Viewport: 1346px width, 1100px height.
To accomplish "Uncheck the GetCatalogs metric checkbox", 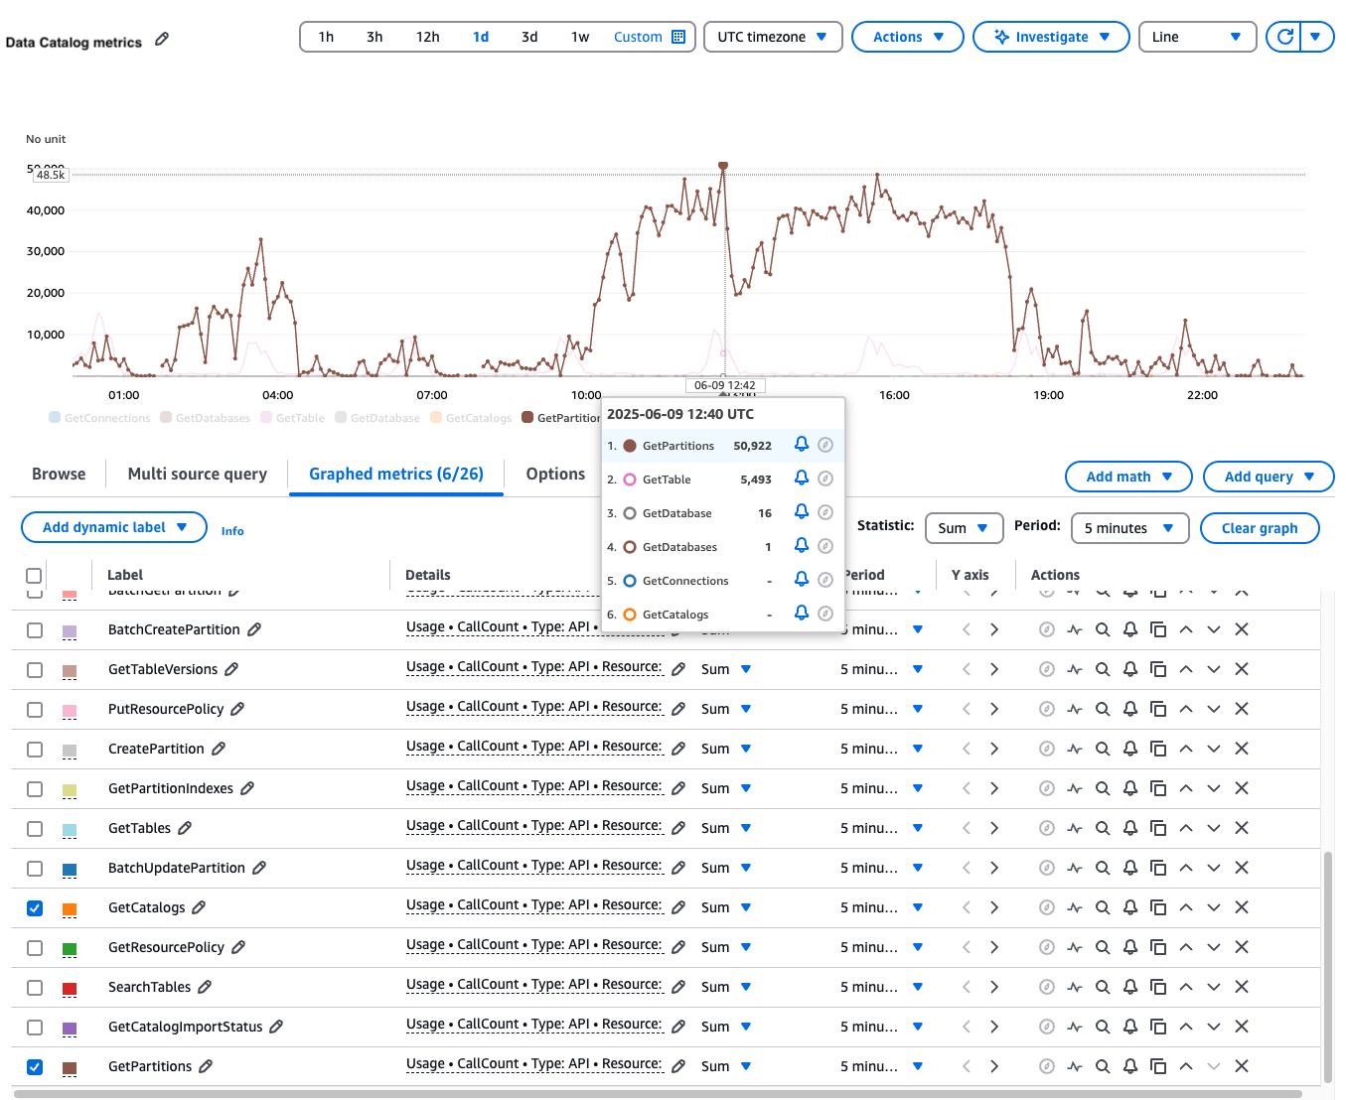I will (x=35, y=907).
